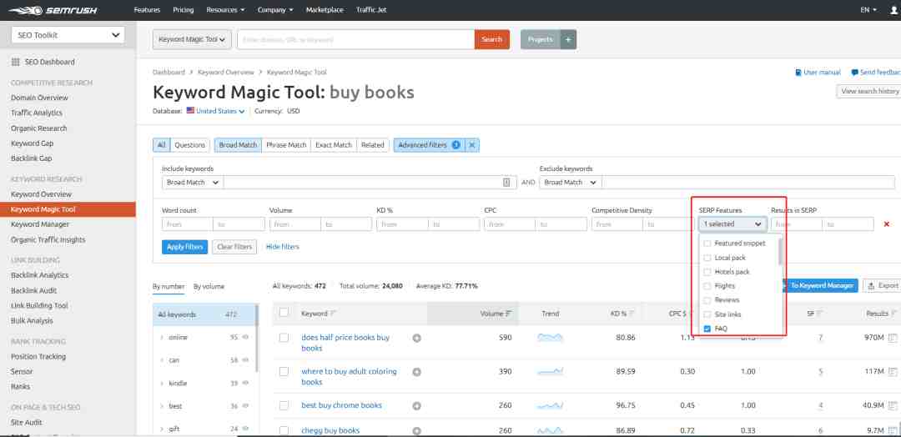
Task: Click To Keyword Manager button
Action: [820, 285]
